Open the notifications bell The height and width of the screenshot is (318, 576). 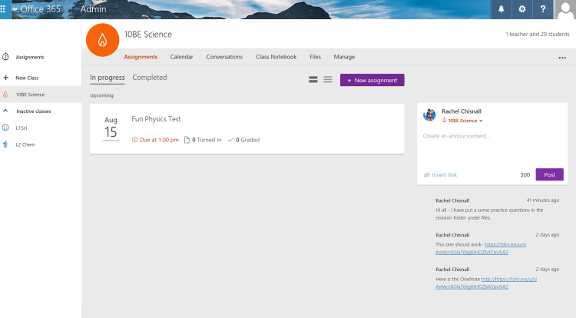[502, 9]
